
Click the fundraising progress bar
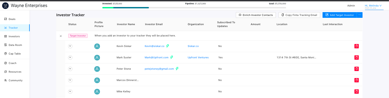(x=194, y=8)
